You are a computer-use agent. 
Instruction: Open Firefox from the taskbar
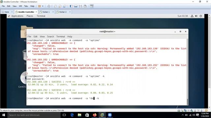(x=95, y=115)
